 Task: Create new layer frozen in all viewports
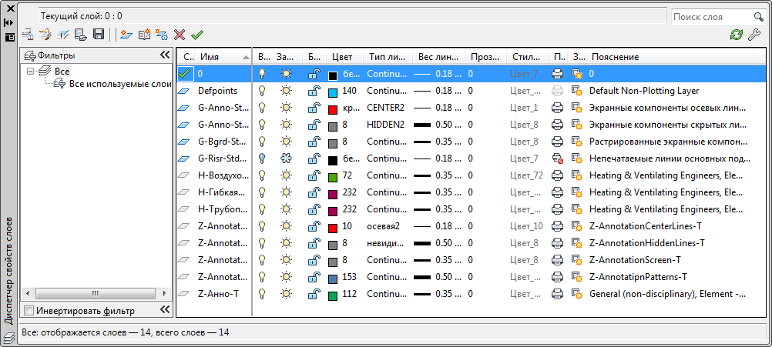(x=162, y=35)
